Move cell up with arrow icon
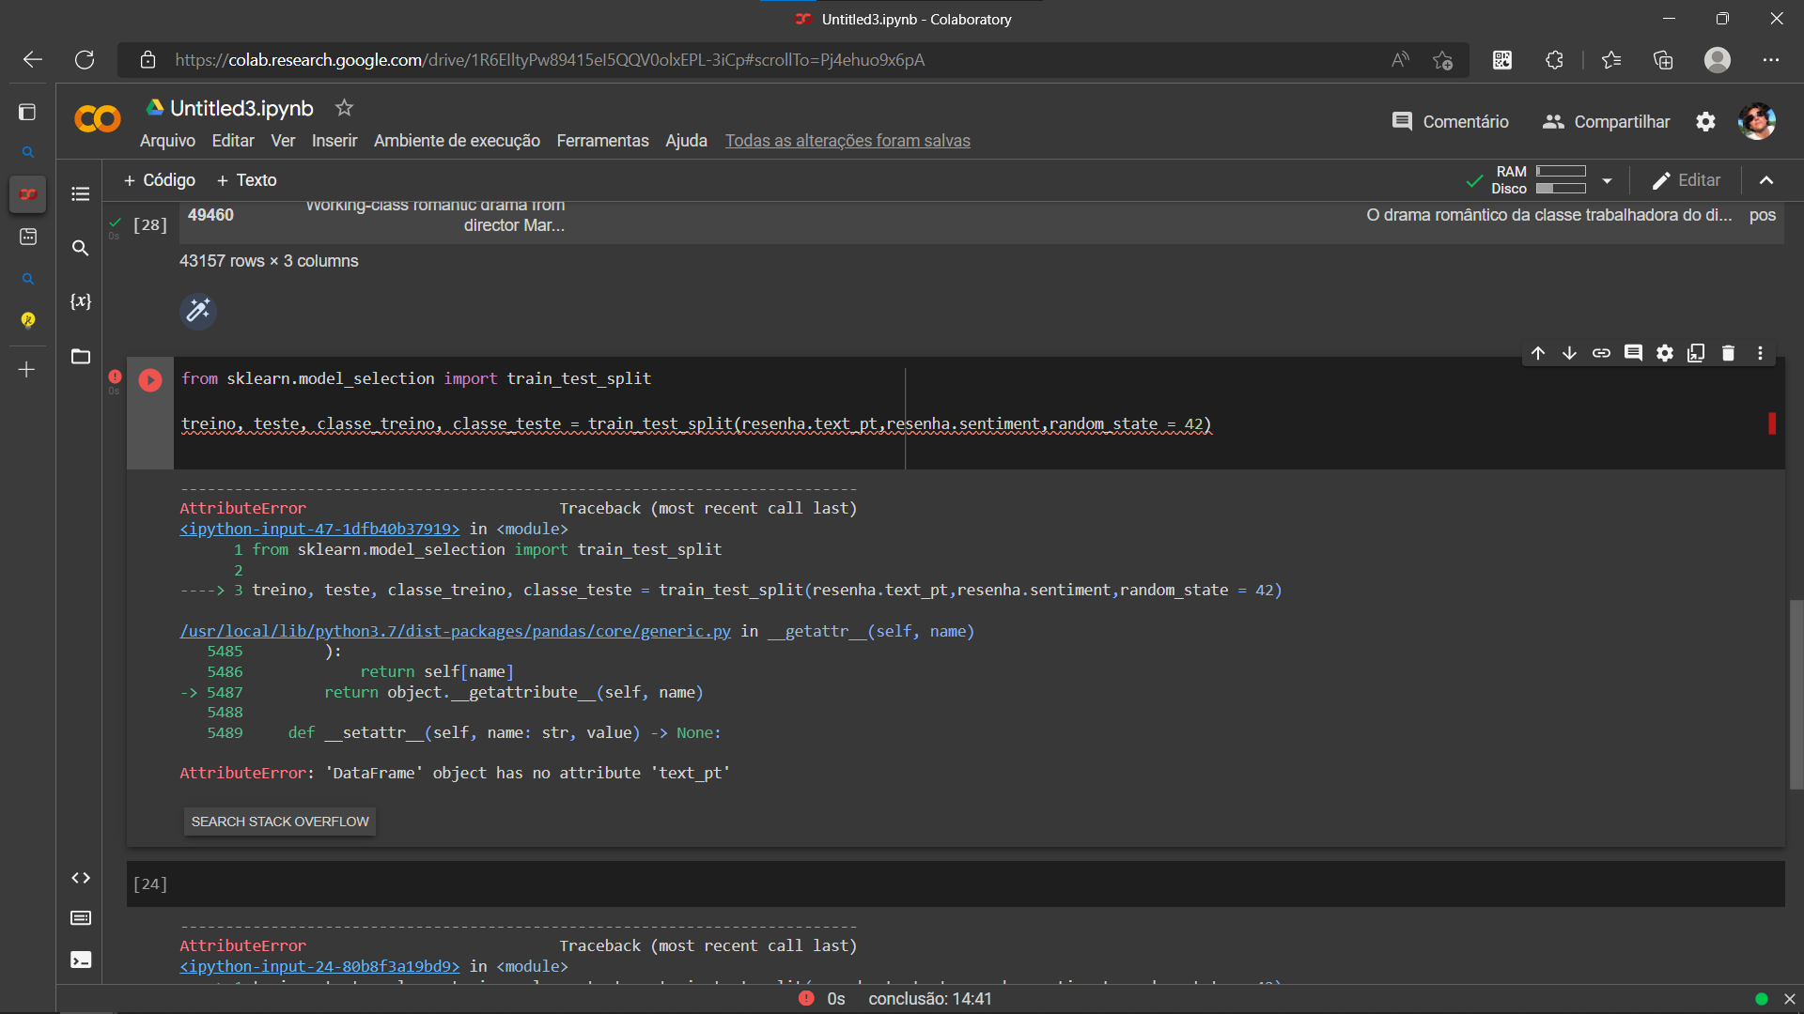This screenshot has height=1014, width=1804. coord(1538,353)
